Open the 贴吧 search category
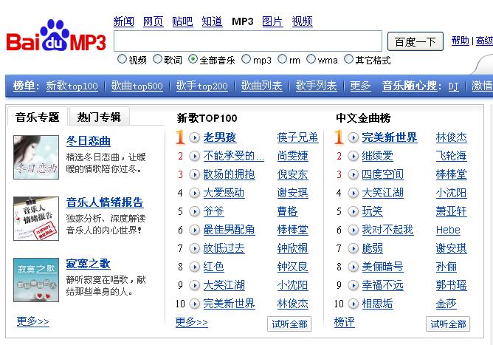This screenshot has width=493, height=345. [182, 21]
